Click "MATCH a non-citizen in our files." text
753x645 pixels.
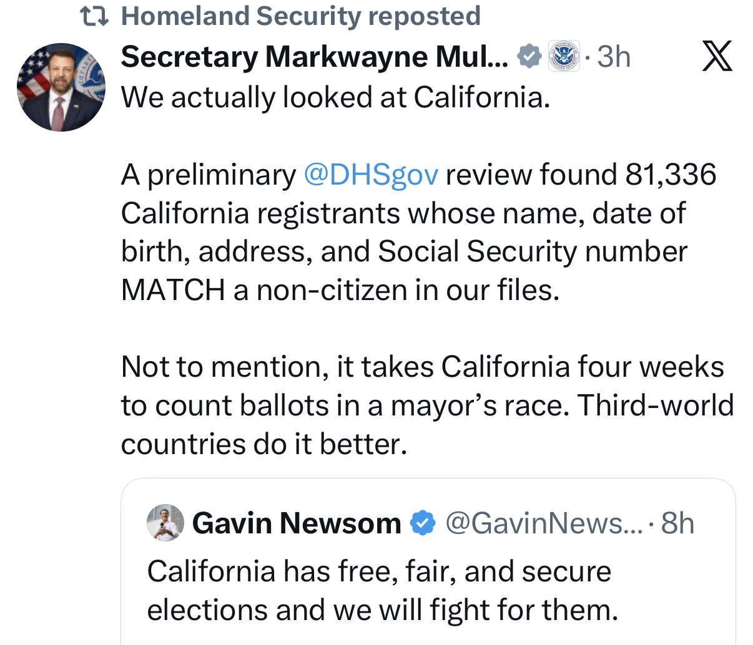click(x=340, y=290)
